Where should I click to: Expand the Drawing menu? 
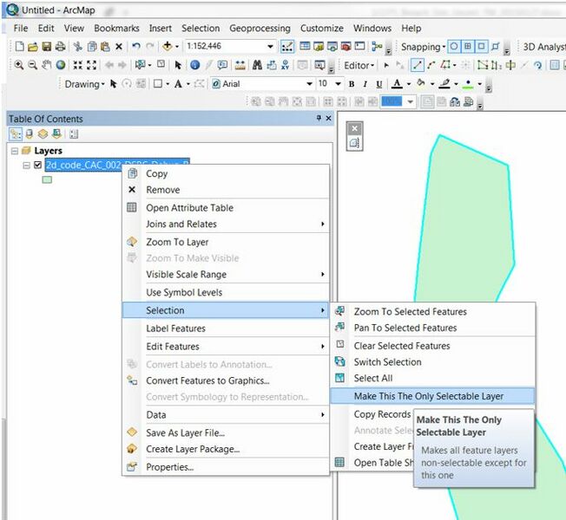coord(84,84)
